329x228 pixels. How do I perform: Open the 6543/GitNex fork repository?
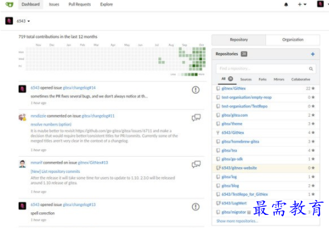click(x=233, y=132)
